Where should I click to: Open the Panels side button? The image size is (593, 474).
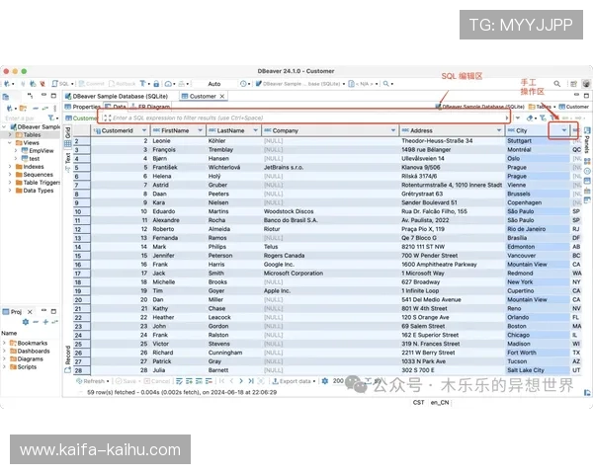586,144
